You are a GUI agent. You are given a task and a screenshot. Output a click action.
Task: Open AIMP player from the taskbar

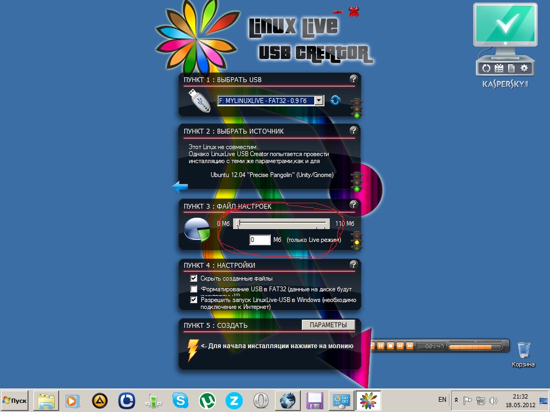99,400
